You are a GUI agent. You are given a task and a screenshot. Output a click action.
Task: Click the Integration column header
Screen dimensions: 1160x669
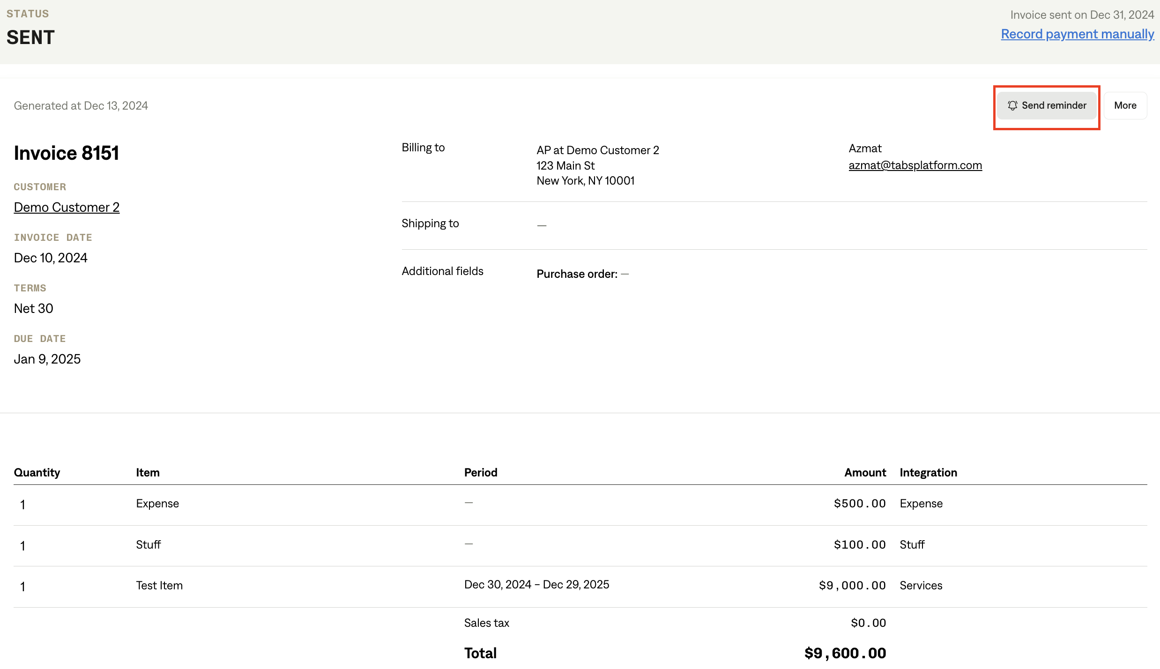coord(928,473)
